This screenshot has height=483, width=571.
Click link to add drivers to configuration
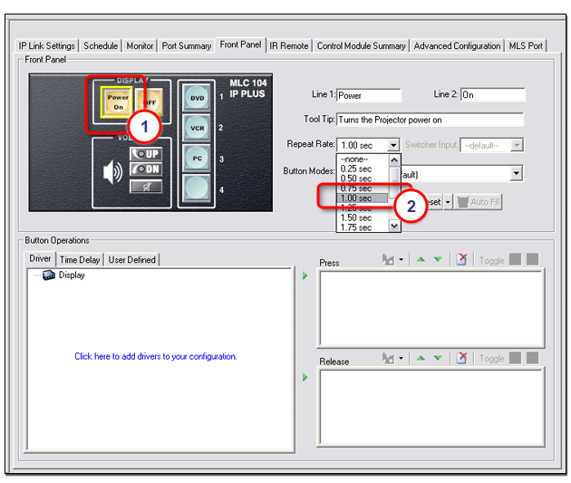click(156, 356)
